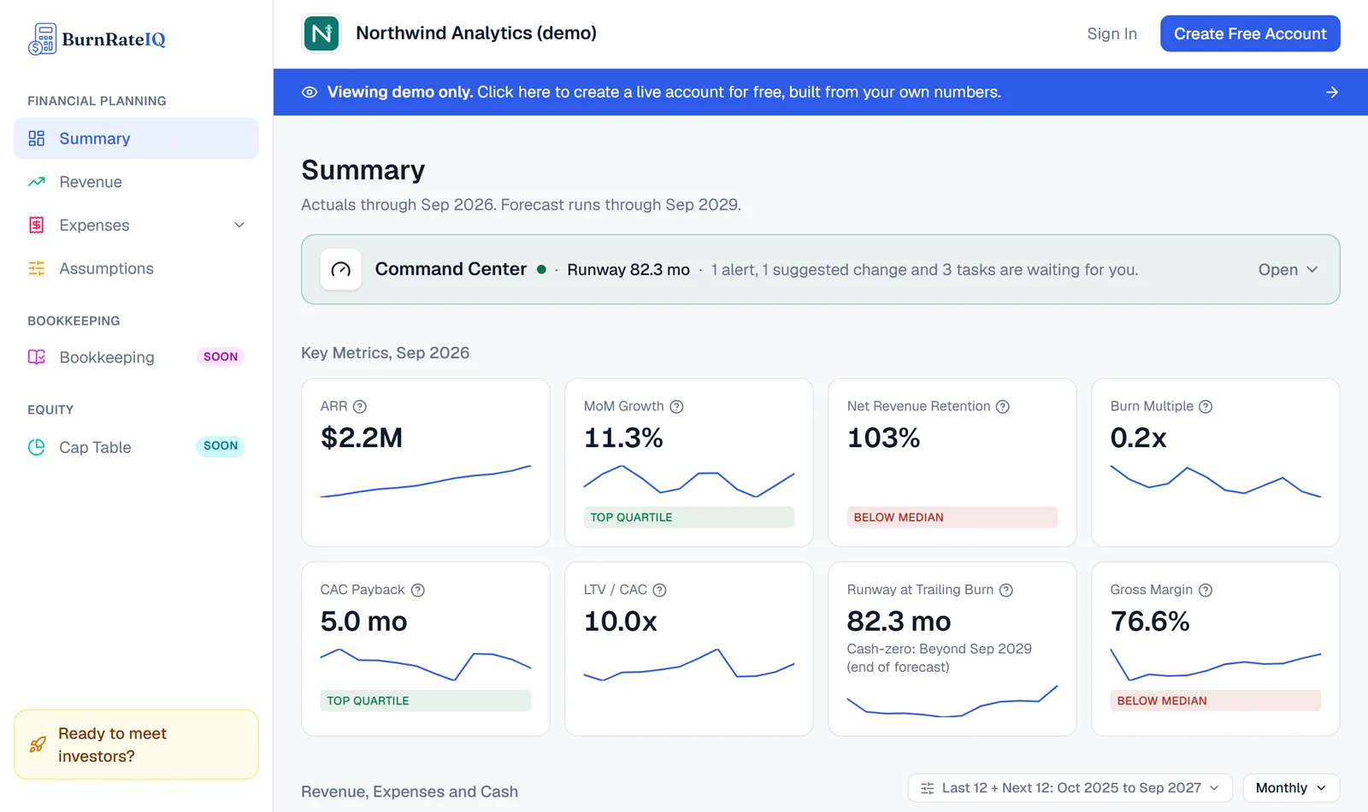Open the Net Revenue Retention help icon
Screen dimensions: 1368x812
point(1003,407)
